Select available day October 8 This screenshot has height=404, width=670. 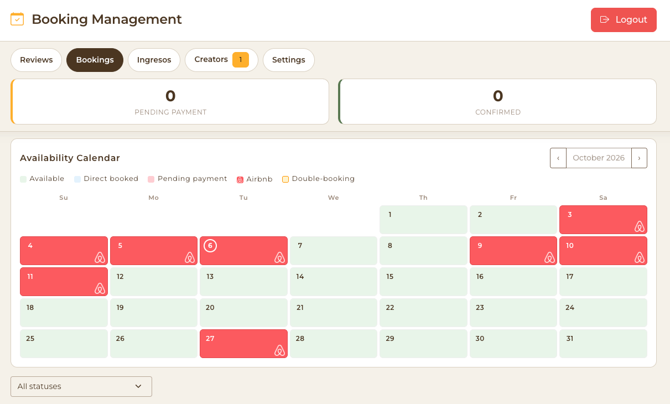(423, 251)
